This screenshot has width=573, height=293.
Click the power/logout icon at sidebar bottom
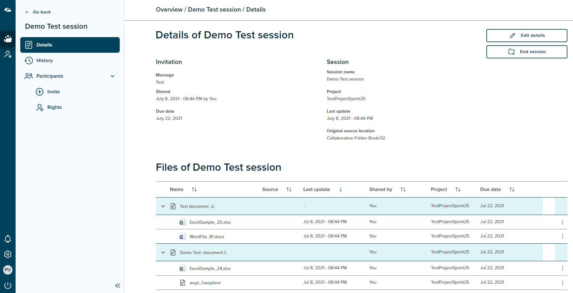click(7, 285)
